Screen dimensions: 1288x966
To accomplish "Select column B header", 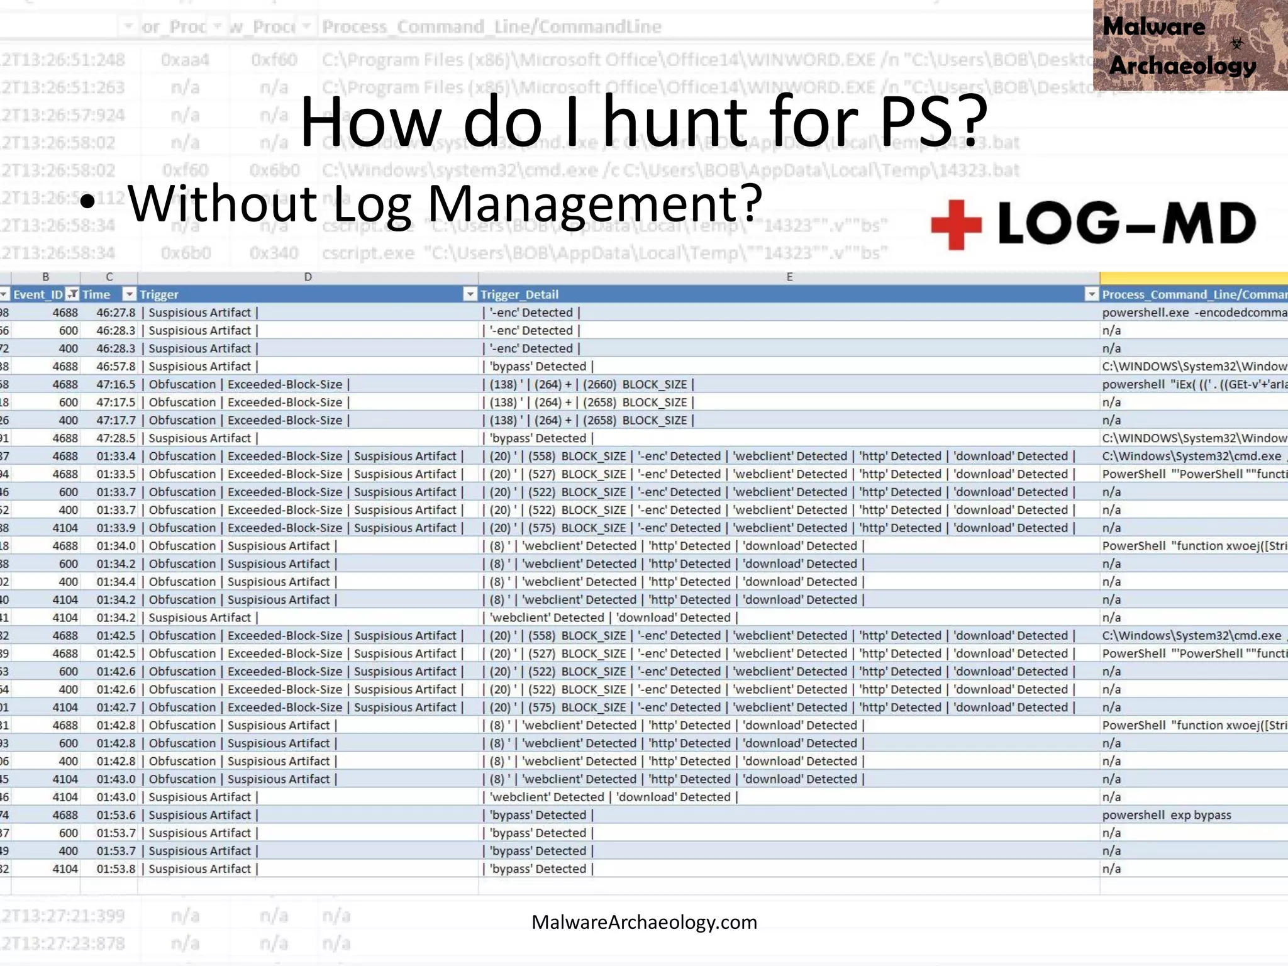I will 45,277.
